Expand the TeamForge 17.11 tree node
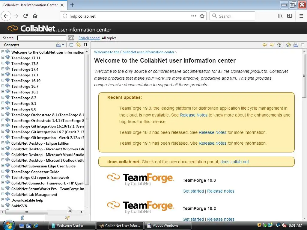This screenshot has height=230, width=307. coord(3,57)
